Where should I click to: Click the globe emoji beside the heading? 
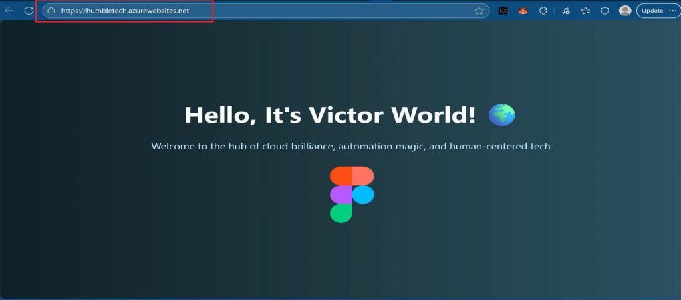click(501, 115)
